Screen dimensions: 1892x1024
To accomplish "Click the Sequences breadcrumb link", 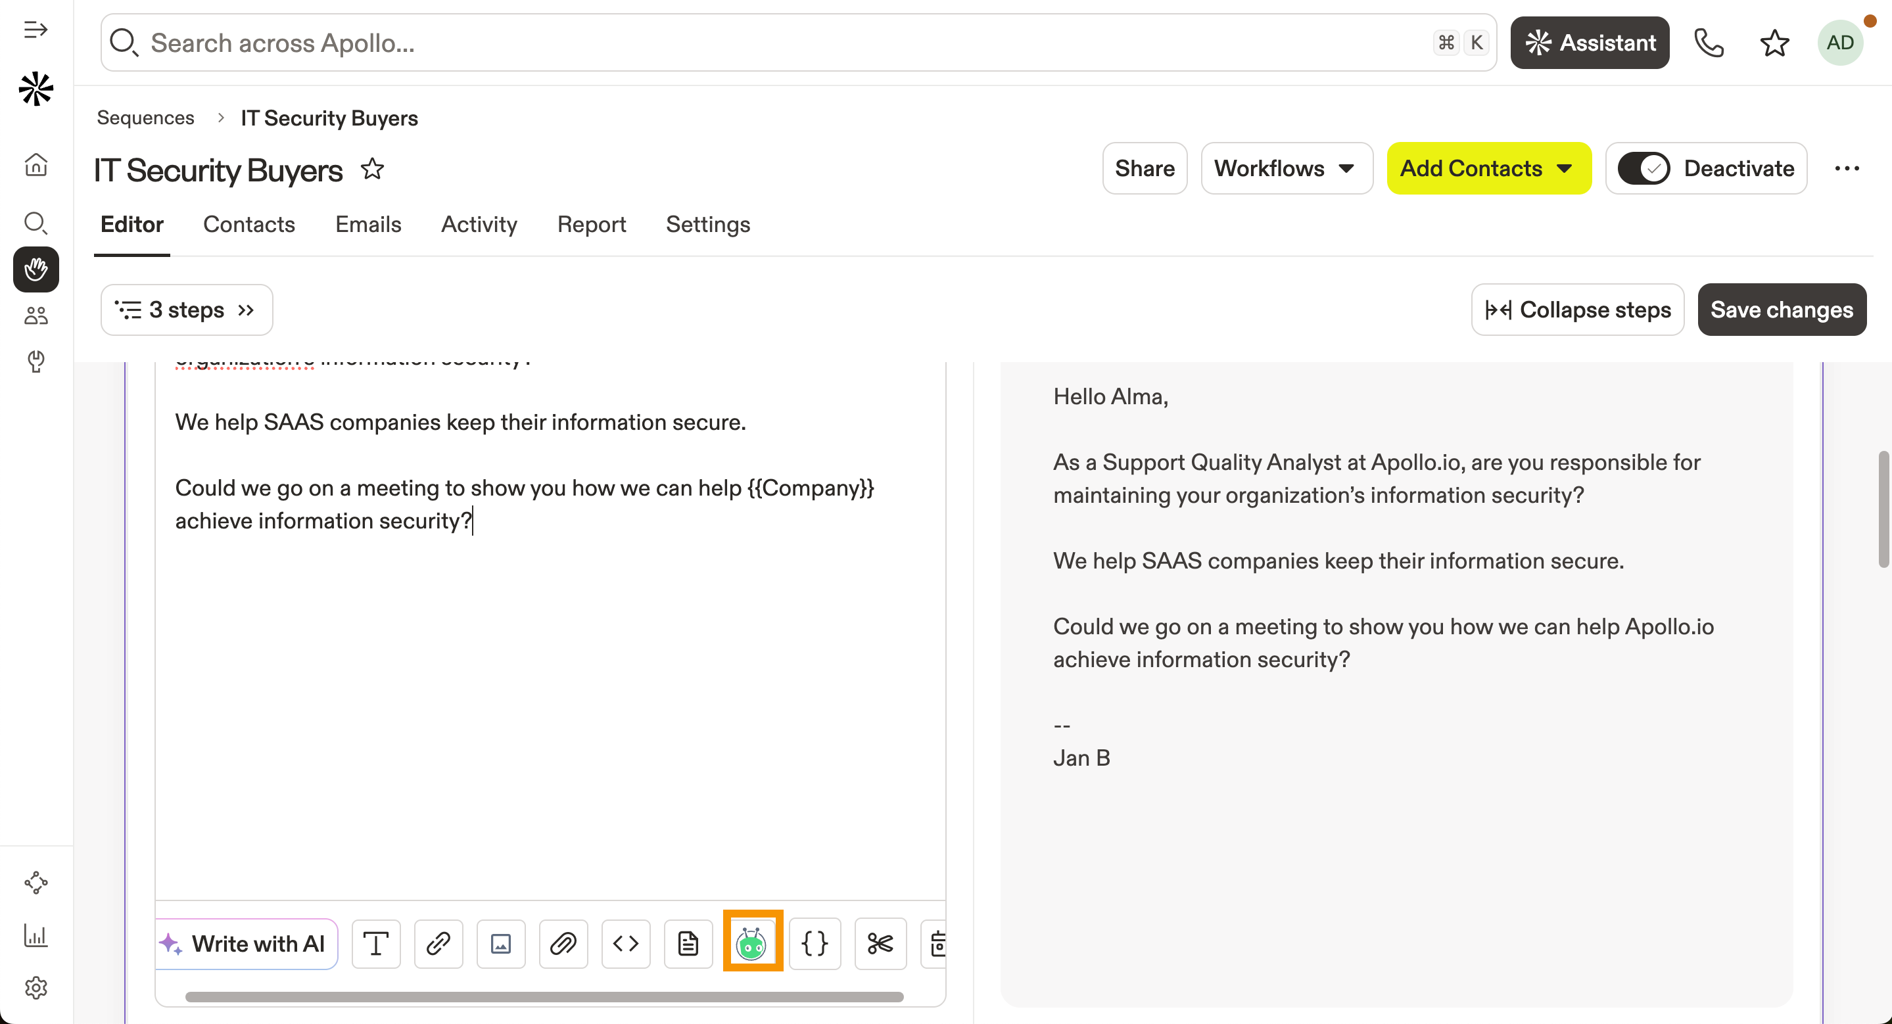I will (x=145, y=118).
